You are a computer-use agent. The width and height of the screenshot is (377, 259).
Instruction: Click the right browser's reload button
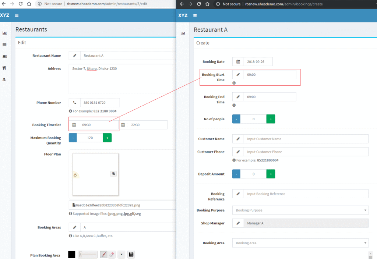click(199, 4)
